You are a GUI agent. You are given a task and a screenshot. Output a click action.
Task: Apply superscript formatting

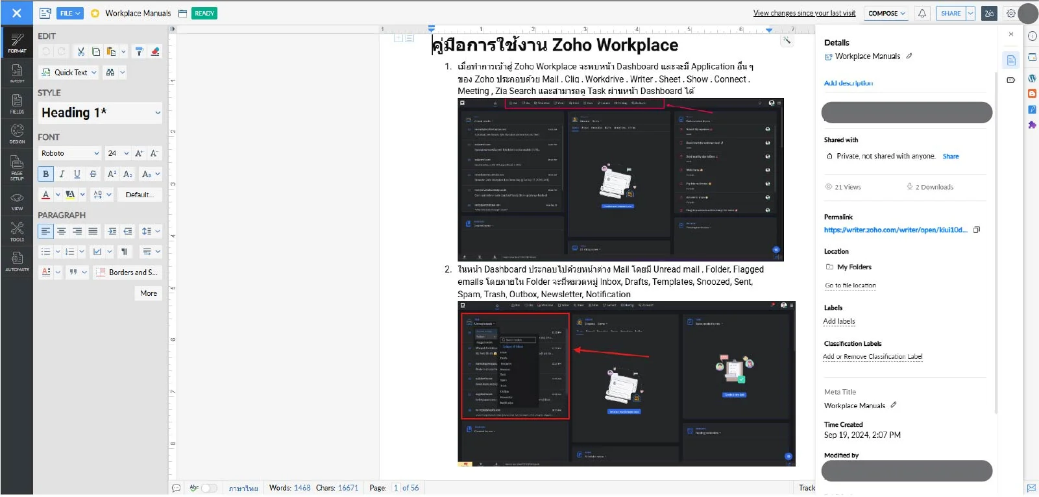point(112,174)
